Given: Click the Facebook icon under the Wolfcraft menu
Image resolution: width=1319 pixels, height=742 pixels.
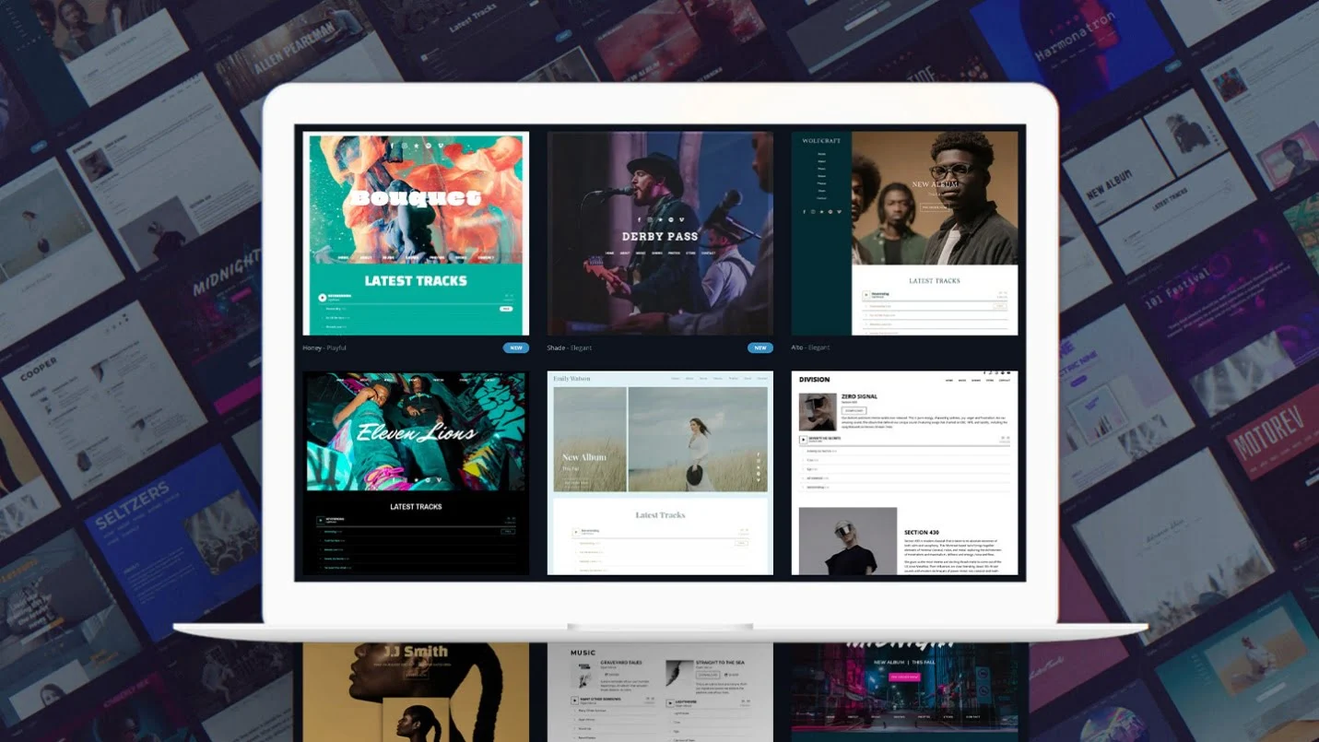Looking at the screenshot, I should click(x=804, y=212).
